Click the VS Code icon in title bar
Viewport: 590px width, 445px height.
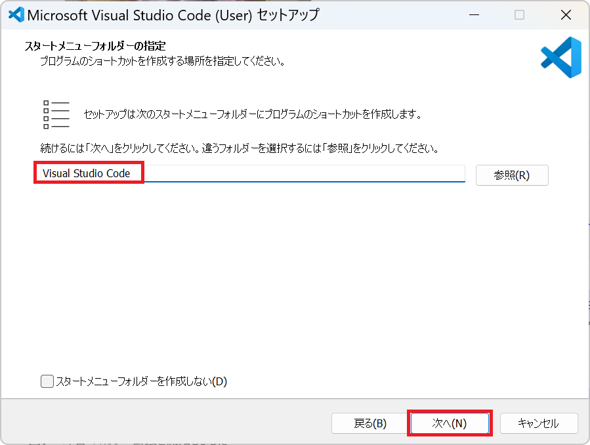(15, 14)
